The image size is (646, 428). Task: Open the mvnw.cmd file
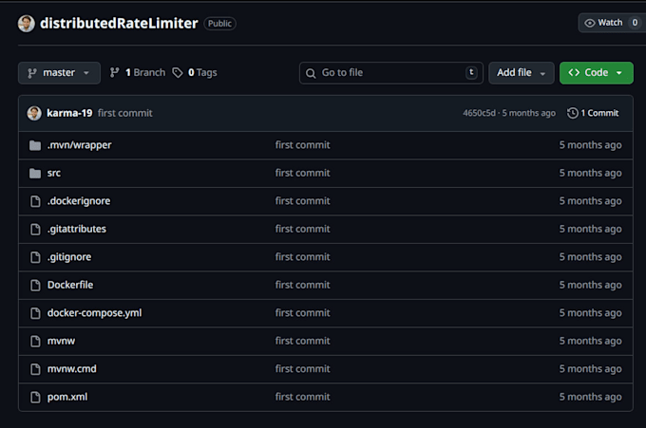coord(71,369)
